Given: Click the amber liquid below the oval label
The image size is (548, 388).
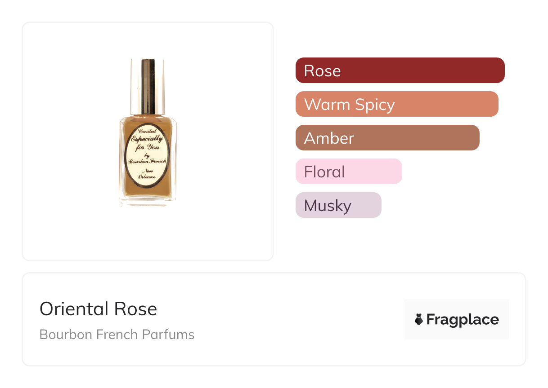Looking at the screenshot, I should 148,193.
